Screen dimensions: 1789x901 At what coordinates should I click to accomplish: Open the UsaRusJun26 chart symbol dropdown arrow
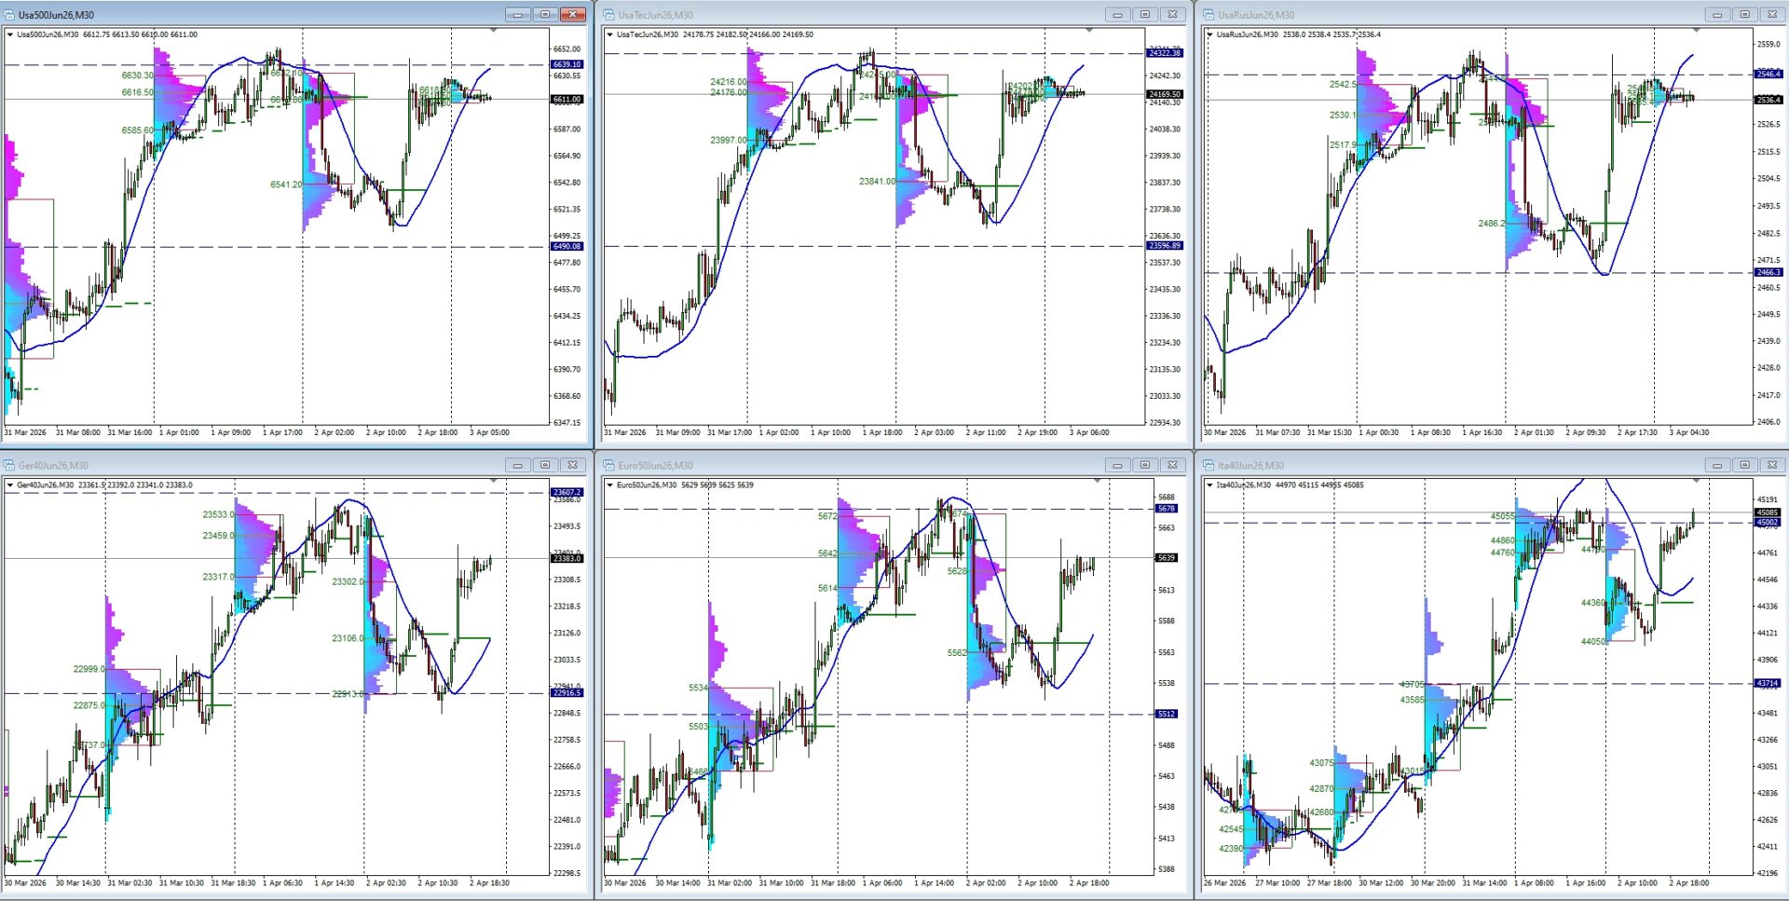(1210, 34)
